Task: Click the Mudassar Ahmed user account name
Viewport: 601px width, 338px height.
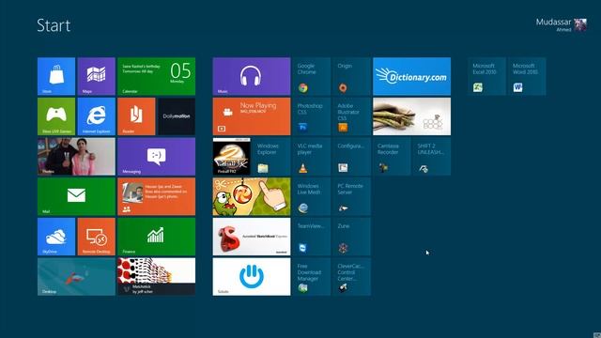Action: [x=553, y=24]
